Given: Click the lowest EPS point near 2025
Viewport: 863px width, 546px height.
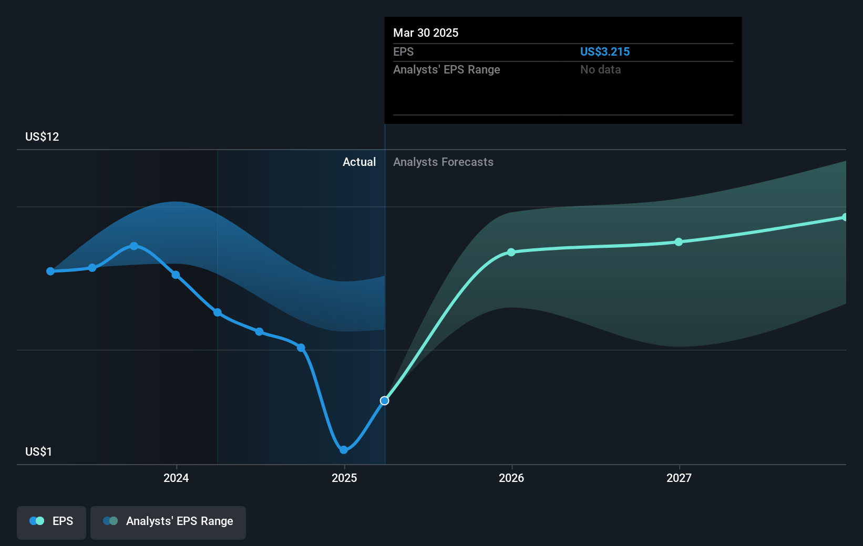Looking at the screenshot, I should 344,450.
